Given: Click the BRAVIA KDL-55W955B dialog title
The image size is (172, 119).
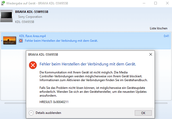Looking at the screenshot, I should point(43,55).
